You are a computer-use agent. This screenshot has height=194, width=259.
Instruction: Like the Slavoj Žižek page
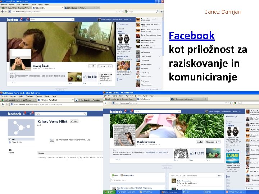tap(92, 66)
